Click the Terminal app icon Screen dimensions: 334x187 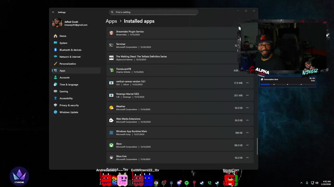(111, 45)
